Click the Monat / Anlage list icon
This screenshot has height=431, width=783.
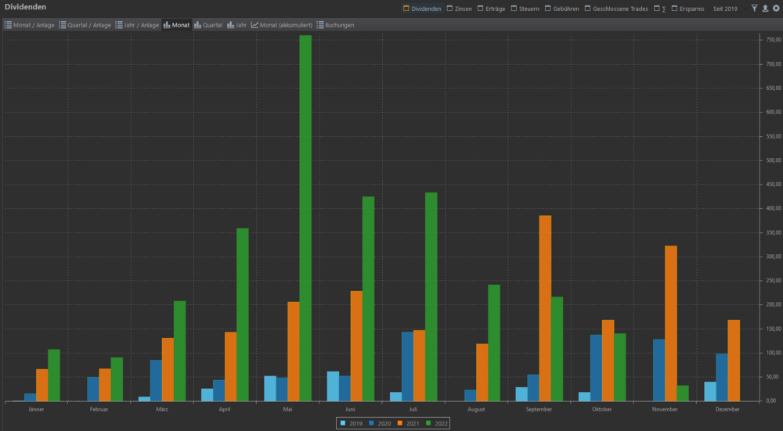[x=8, y=25]
